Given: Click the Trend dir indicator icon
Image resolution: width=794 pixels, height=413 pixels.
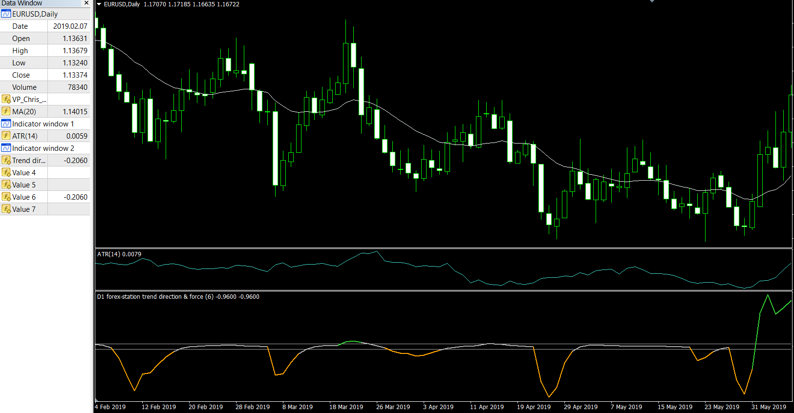Looking at the screenshot, I should [6, 160].
